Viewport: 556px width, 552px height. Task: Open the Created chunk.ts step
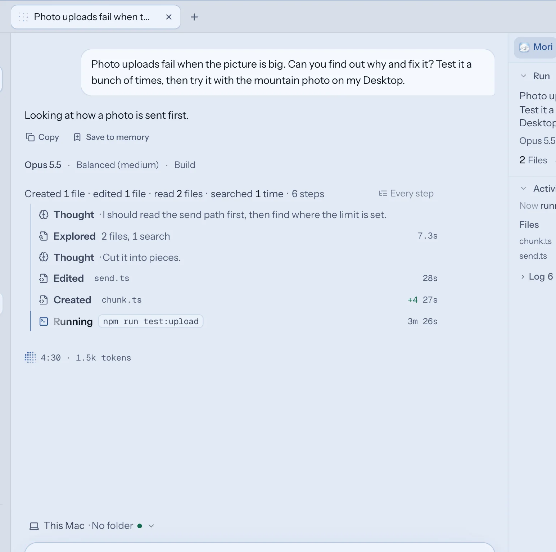(x=238, y=300)
